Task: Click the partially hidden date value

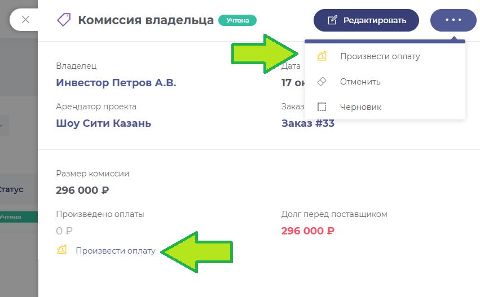Action: click(x=292, y=83)
